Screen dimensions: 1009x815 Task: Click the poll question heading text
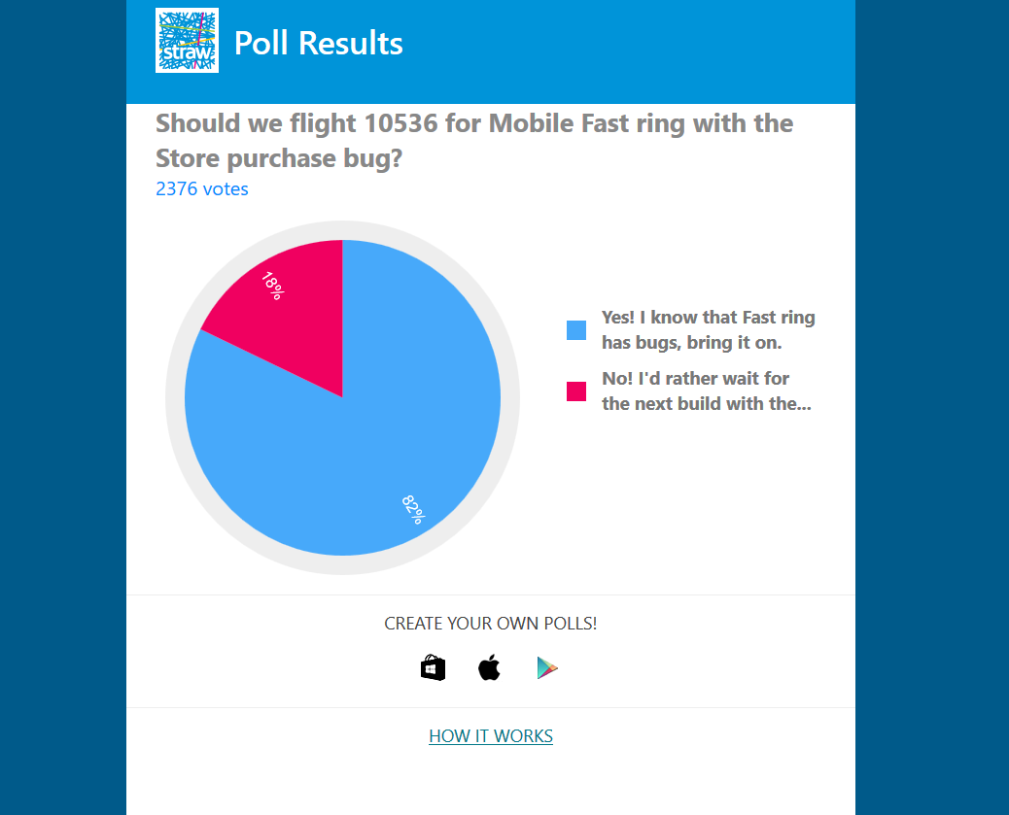click(x=474, y=141)
